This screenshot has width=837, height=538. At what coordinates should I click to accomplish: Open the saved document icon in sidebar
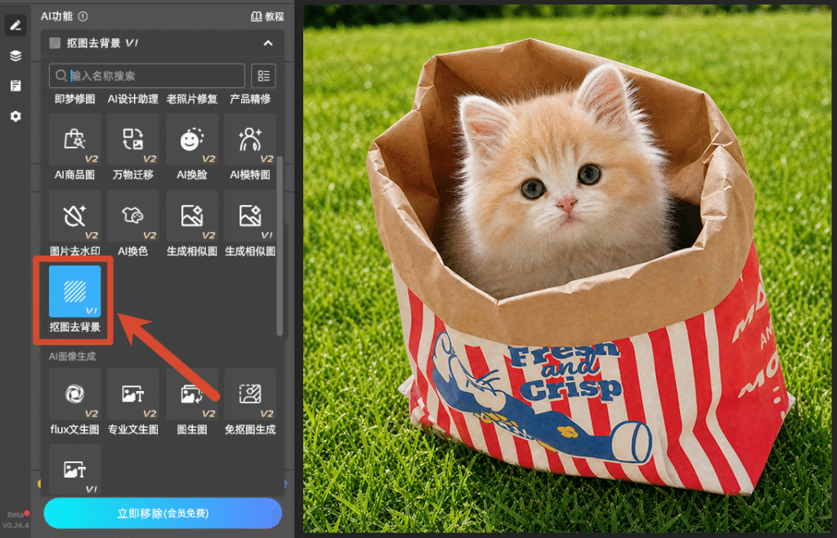16,85
